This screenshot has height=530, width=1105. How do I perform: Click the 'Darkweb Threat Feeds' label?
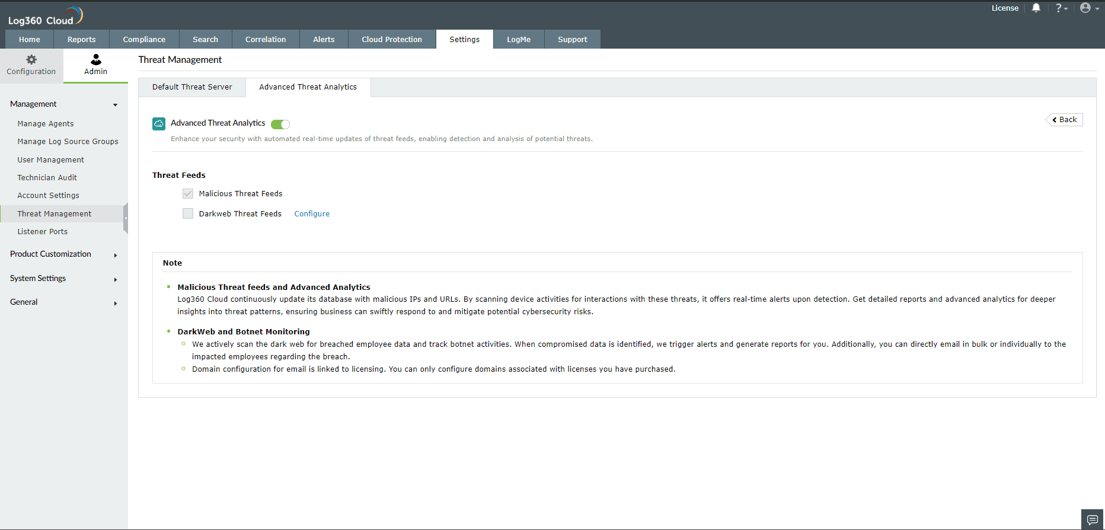click(240, 214)
